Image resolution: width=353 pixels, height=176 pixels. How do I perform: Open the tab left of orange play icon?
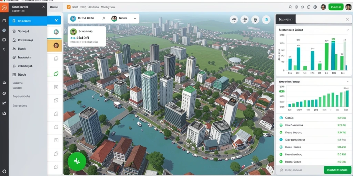click(x=54, y=7)
